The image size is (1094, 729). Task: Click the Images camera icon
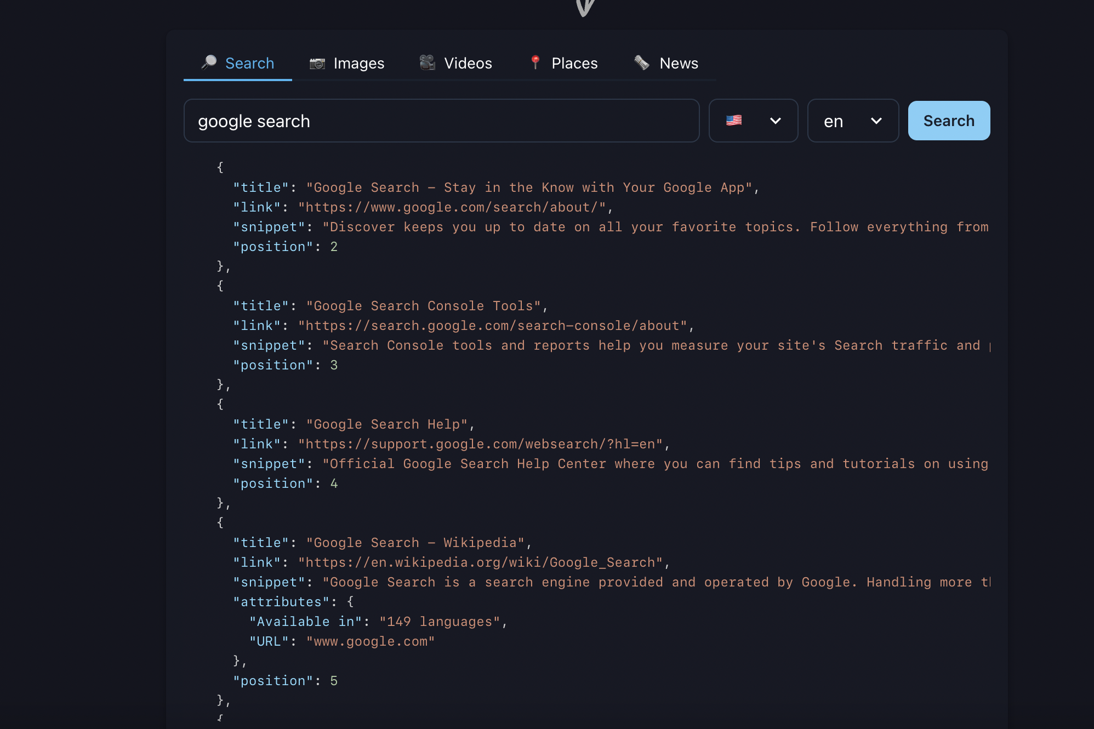click(x=317, y=62)
